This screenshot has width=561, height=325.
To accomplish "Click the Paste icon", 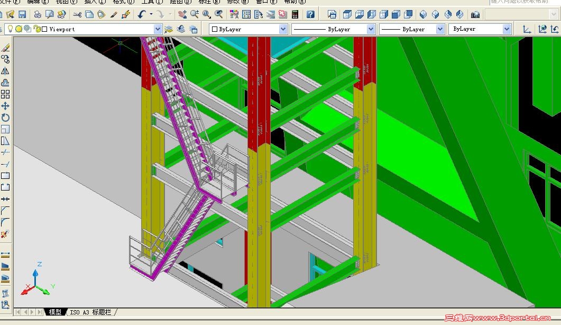I will pyautogui.click(x=101, y=14).
